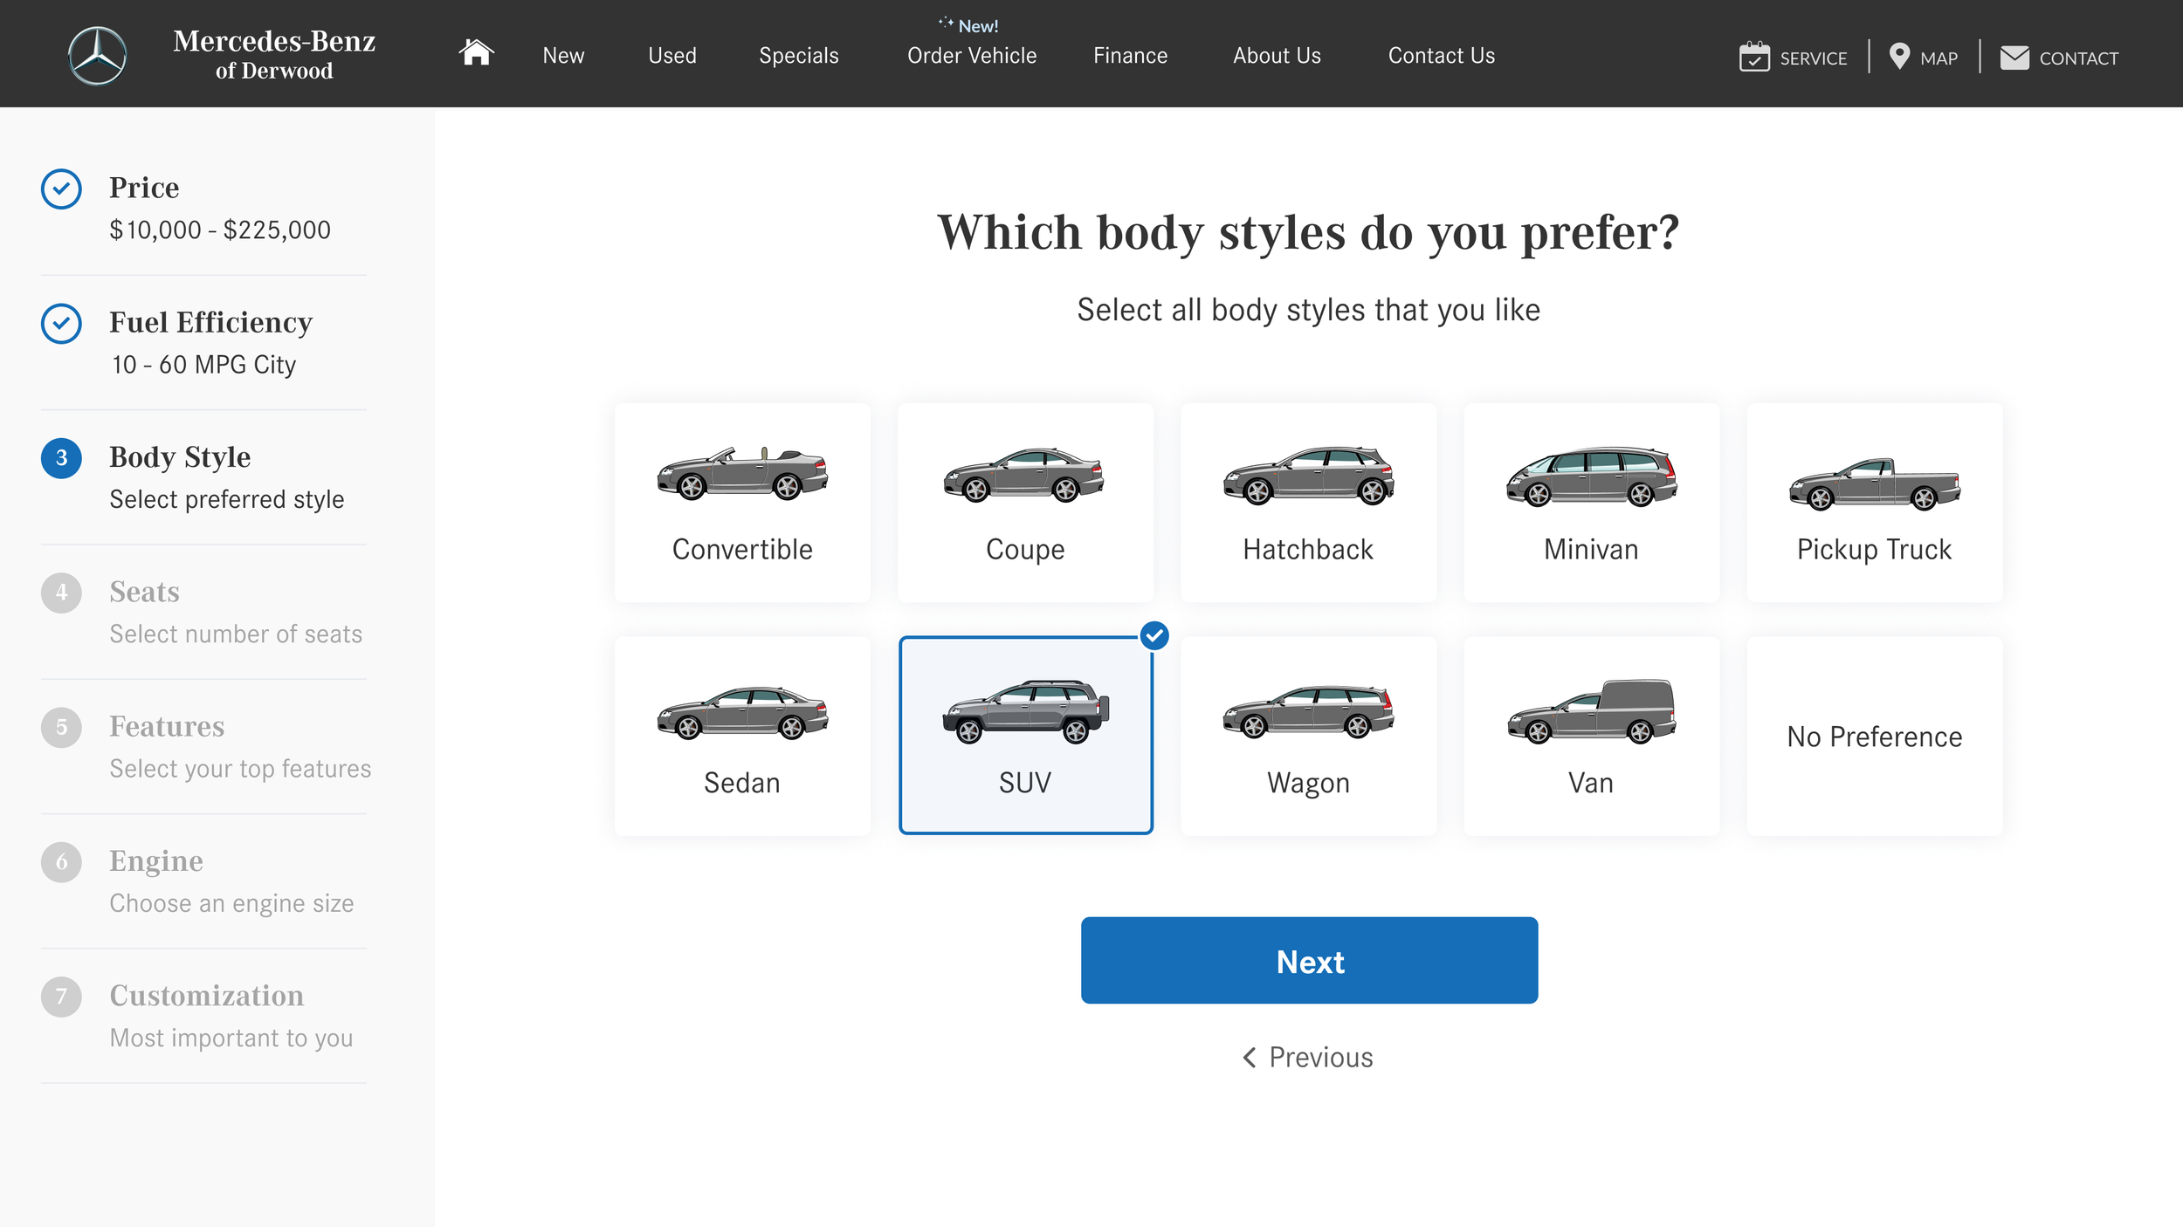Select the Hatchback body style card
This screenshot has height=1227, width=2183.
tap(1308, 503)
